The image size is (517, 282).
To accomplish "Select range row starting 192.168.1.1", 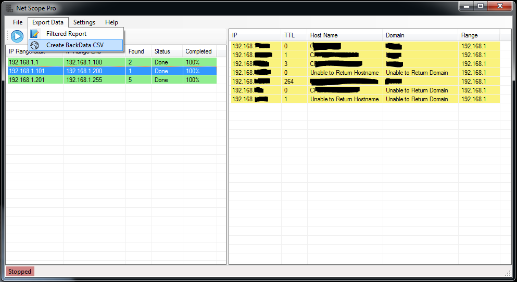I will (112, 62).
